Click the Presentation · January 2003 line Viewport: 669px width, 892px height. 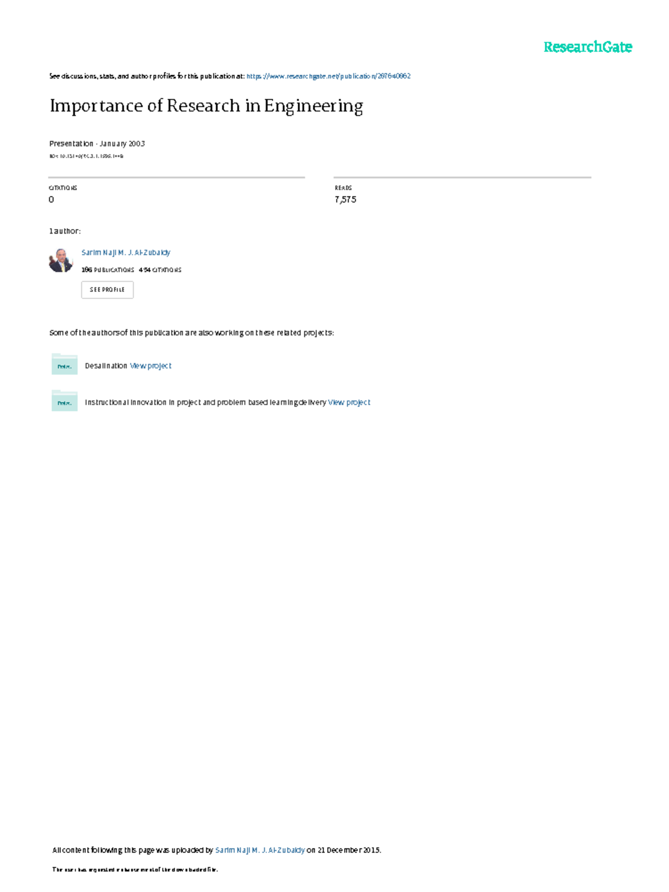point(97,143)
